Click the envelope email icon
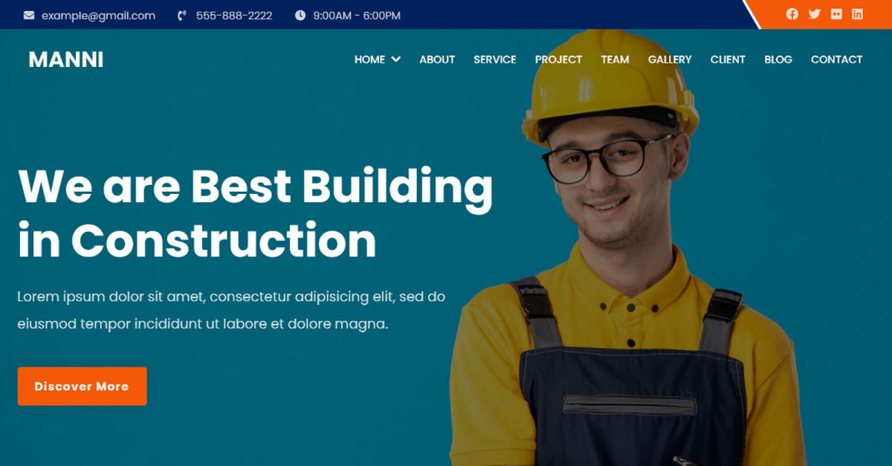Screen dimensions: 892x466 pyautogui.click(x=29, y=15)
